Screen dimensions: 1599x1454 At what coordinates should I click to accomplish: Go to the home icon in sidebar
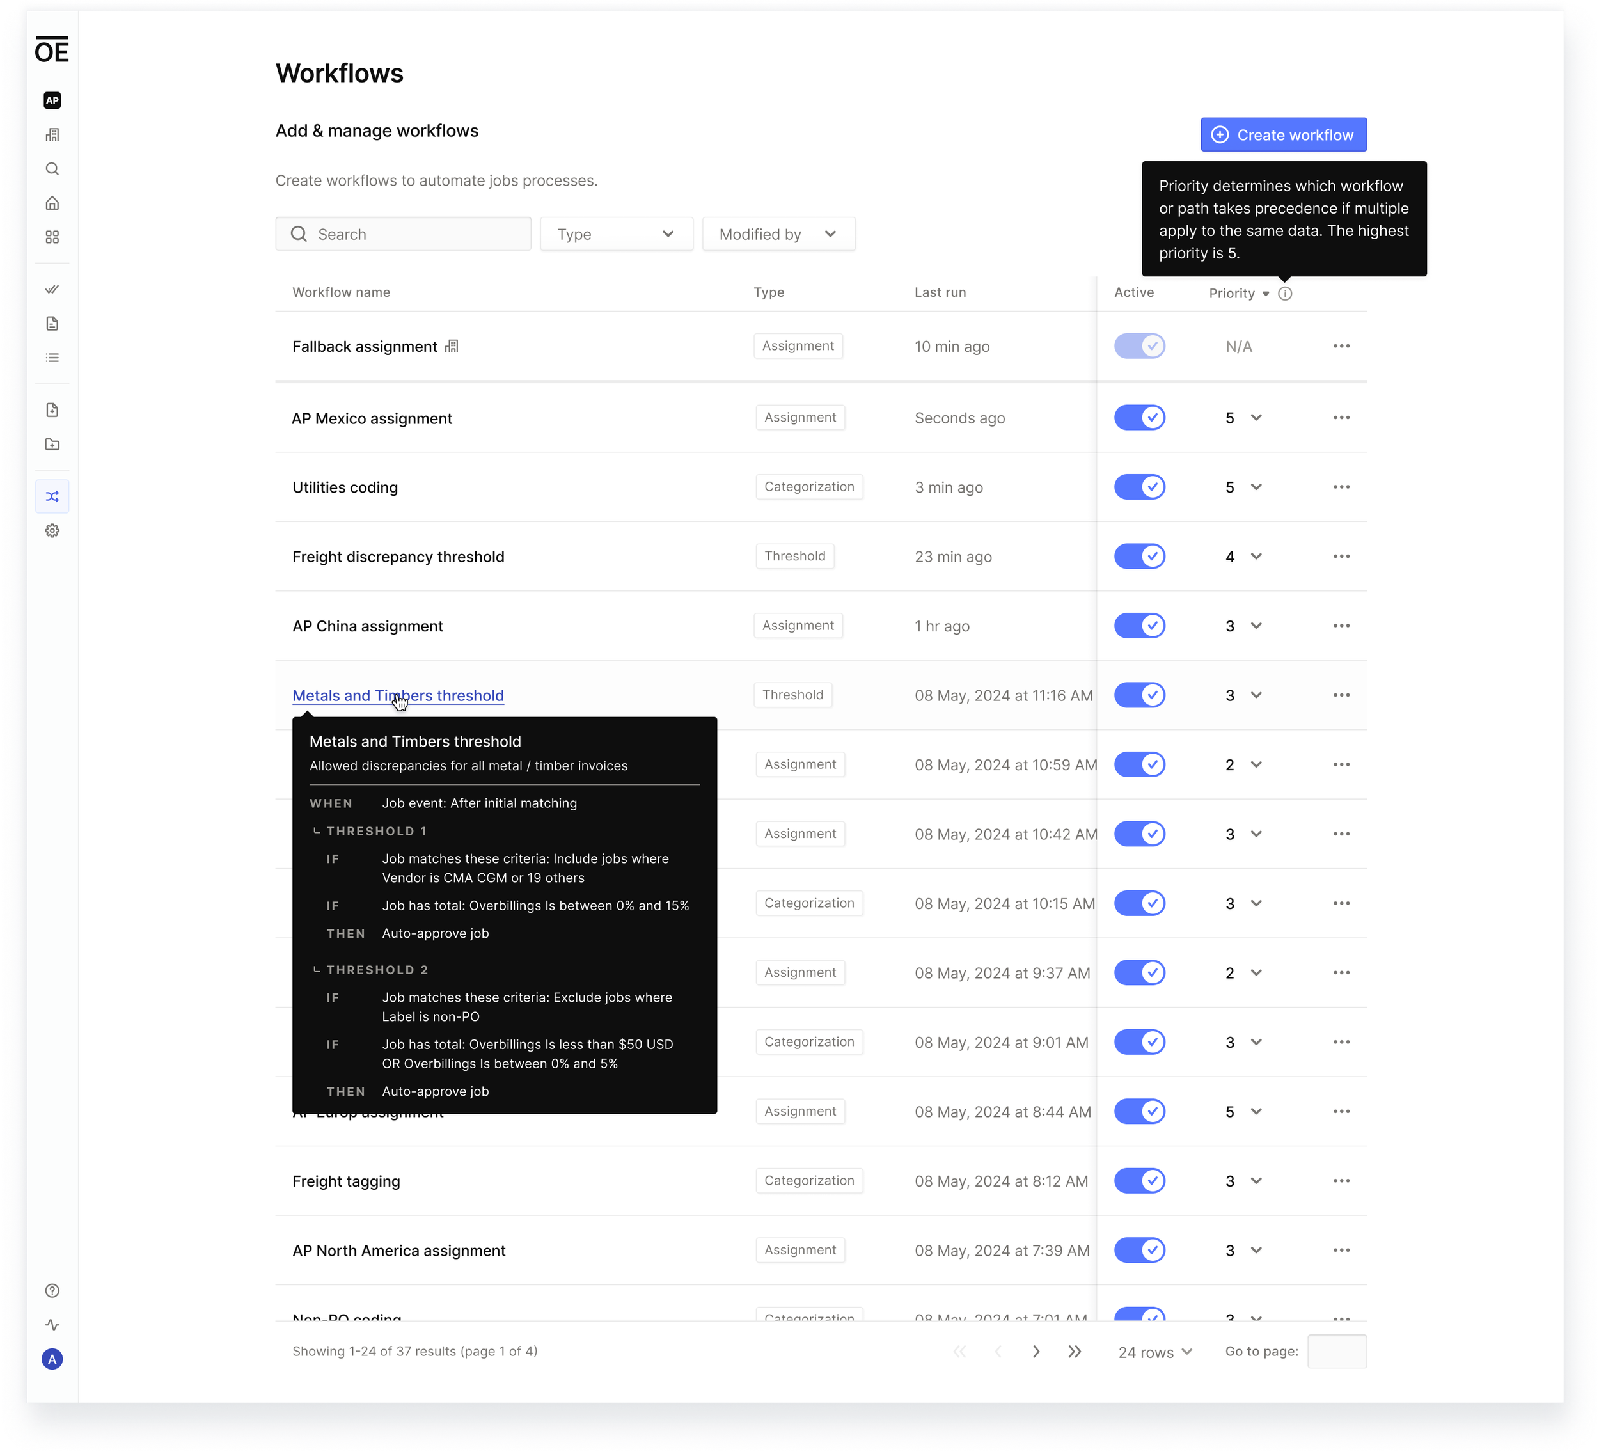point(52,203)
